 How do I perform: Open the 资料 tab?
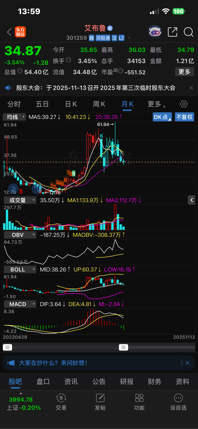[x=183, y=382]
